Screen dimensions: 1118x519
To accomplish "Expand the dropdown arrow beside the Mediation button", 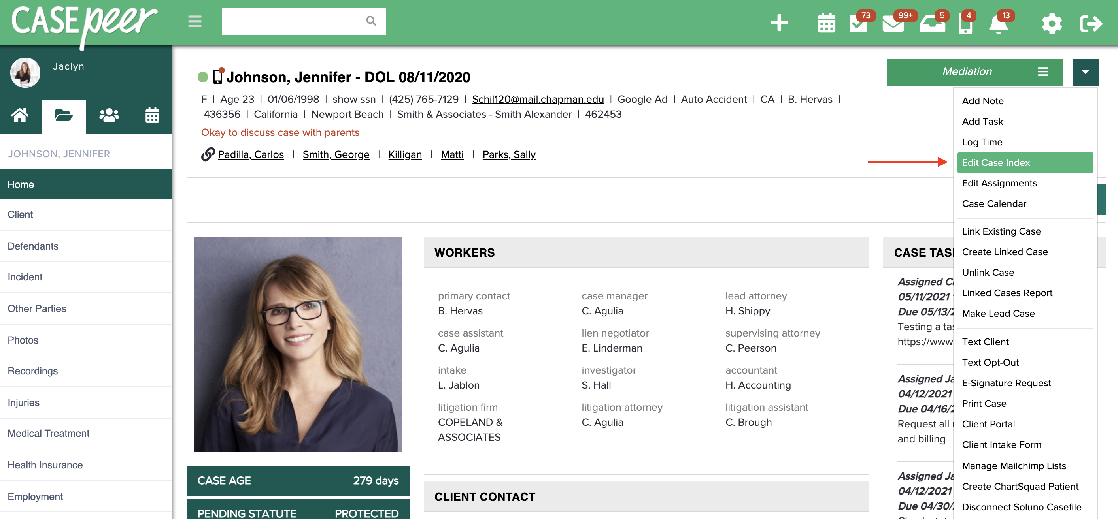I will point(1086,72).
